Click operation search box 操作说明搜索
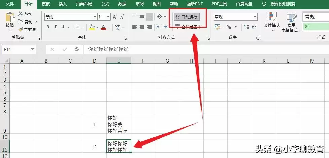329x158 pixels. coord(283,4)
